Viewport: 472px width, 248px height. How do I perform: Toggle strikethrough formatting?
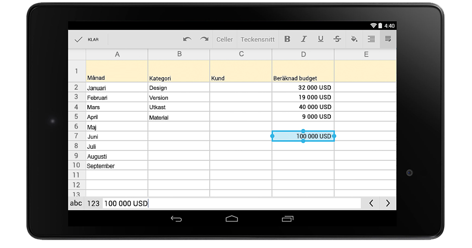pyautogui.click(x=337, y=39)
